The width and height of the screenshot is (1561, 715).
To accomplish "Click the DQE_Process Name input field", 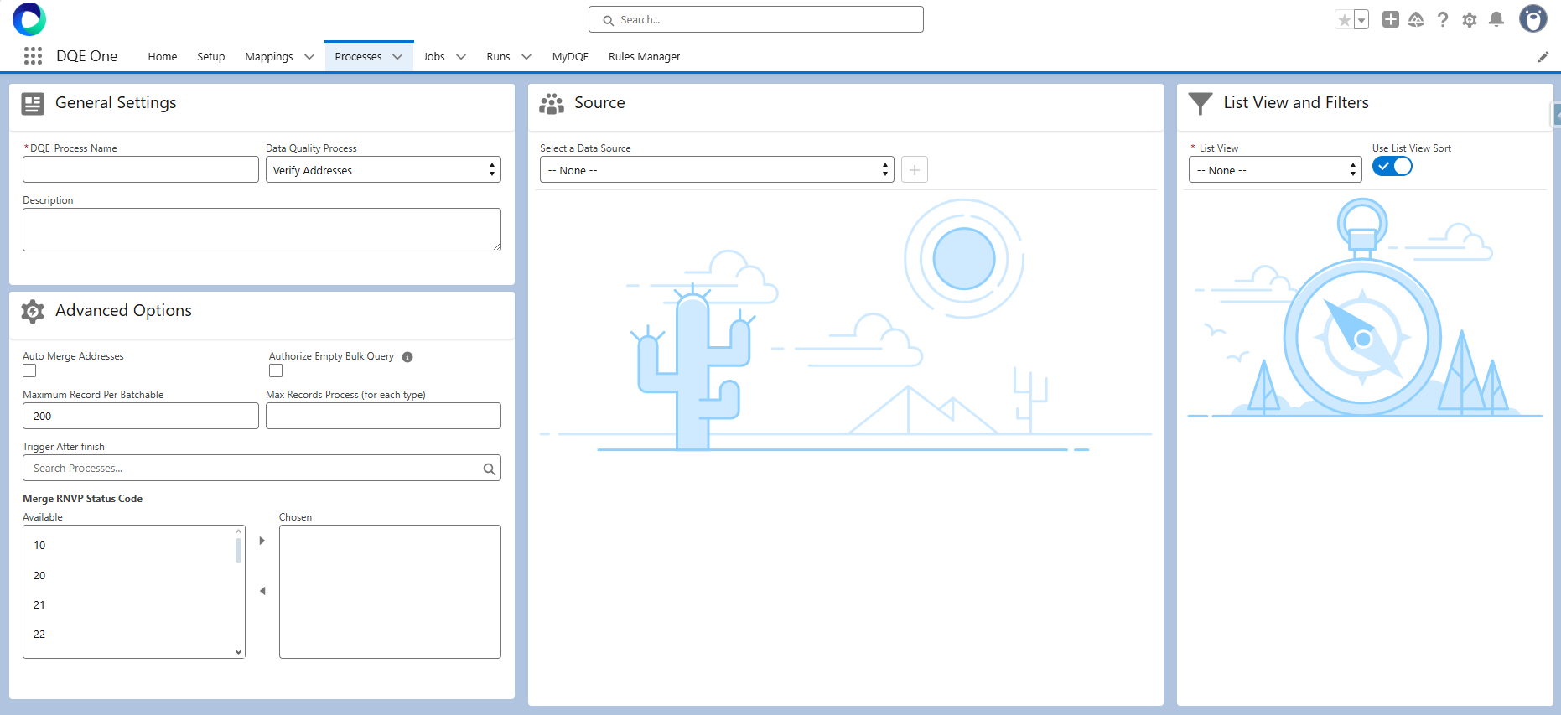I will (141, 170).
